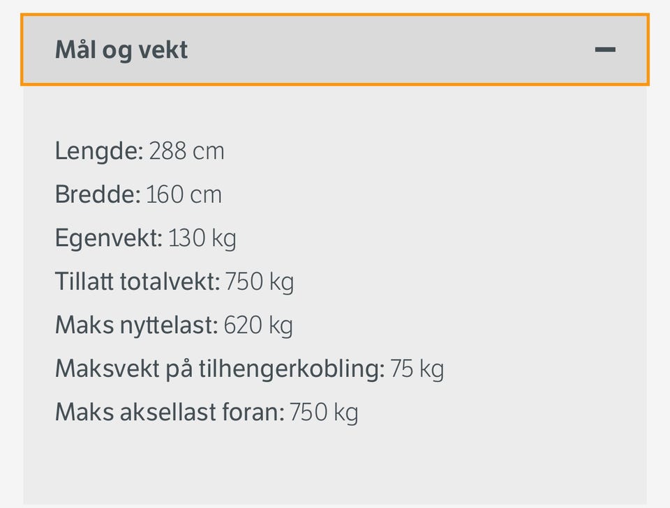Image resolution: width=670 pixels, height=508 pixels.
Task: Click the 160 cm width value
Action: (x=184, y=195)
